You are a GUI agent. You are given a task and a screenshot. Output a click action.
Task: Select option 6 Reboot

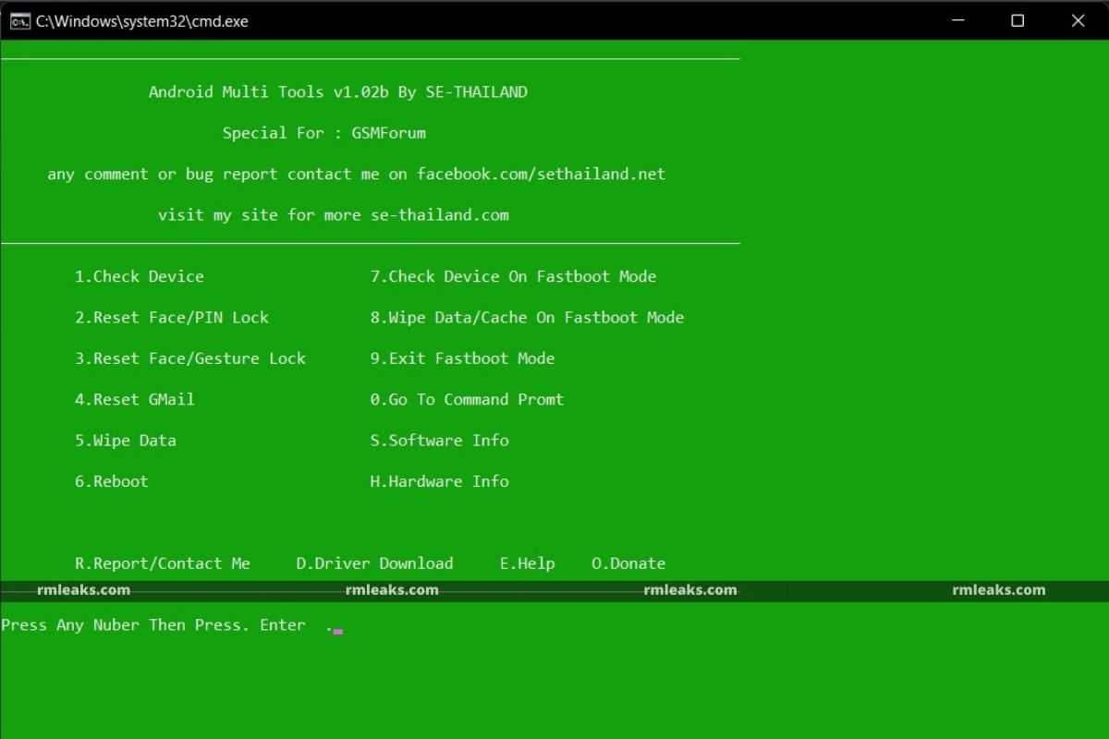[112, 481]
